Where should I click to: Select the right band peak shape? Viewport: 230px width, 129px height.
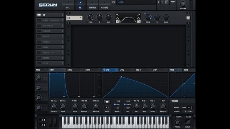139,18
